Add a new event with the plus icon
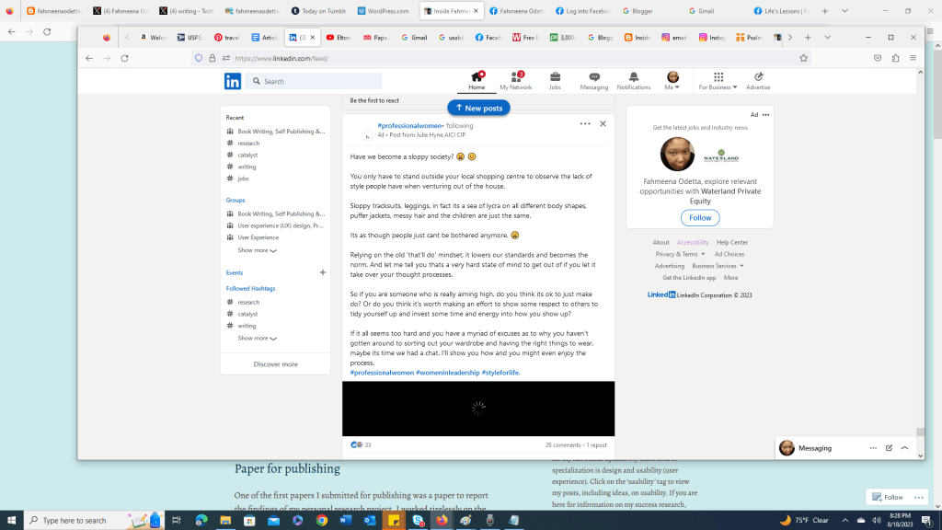Screen dimensions: 942x530 click(322, 272)
